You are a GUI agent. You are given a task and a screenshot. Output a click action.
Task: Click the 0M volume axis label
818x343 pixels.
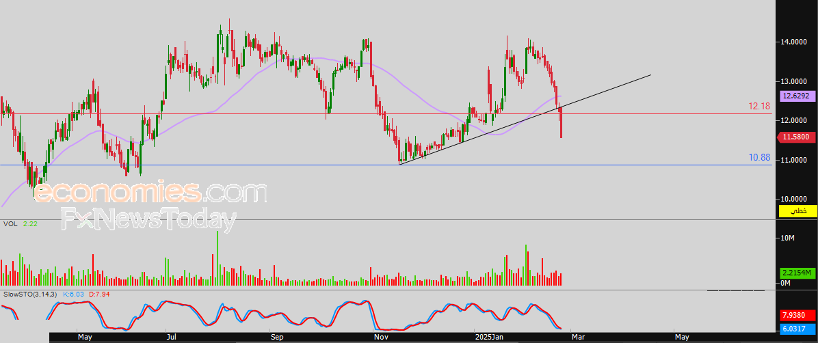tap(786, 283)
